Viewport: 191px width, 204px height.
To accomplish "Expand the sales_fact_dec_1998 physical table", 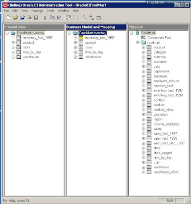I will tap(144, 143).
